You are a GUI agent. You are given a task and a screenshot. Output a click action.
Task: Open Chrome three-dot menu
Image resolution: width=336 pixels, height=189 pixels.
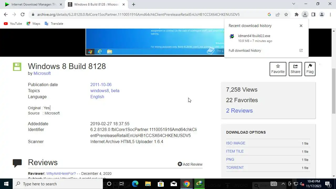coord(330,14)
